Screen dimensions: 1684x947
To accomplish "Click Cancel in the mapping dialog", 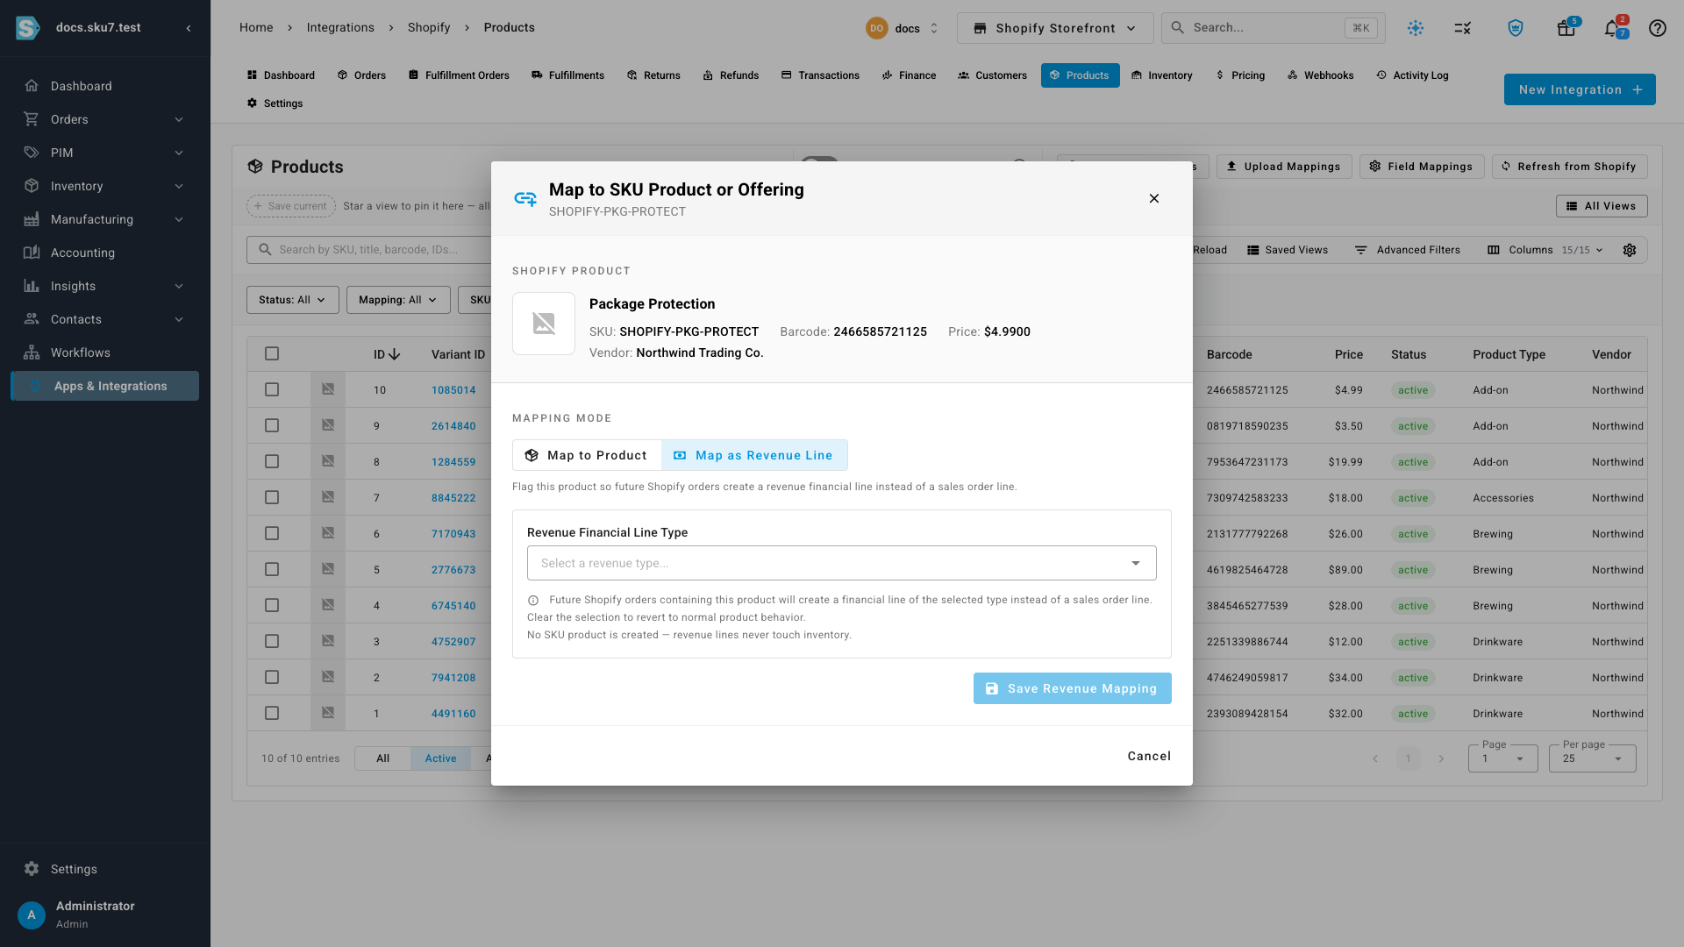I will pos(1149,756).
